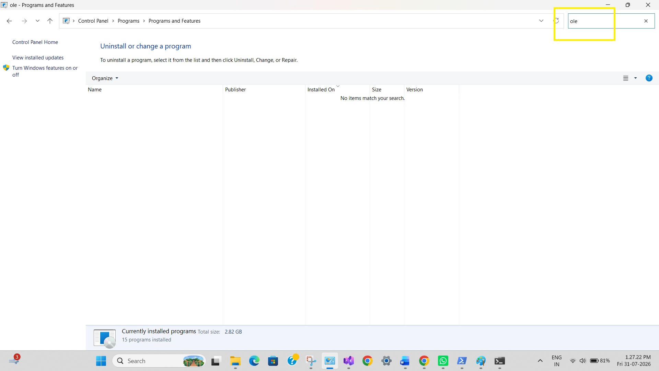
Task: Open battery 81% status
Action: coord(600,361)
